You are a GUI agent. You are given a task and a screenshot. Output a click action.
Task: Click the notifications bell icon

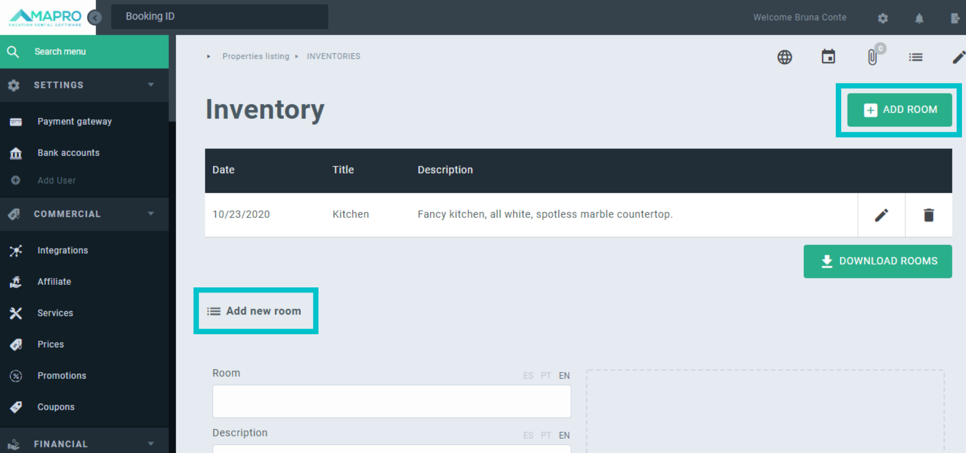click(919, 18)
